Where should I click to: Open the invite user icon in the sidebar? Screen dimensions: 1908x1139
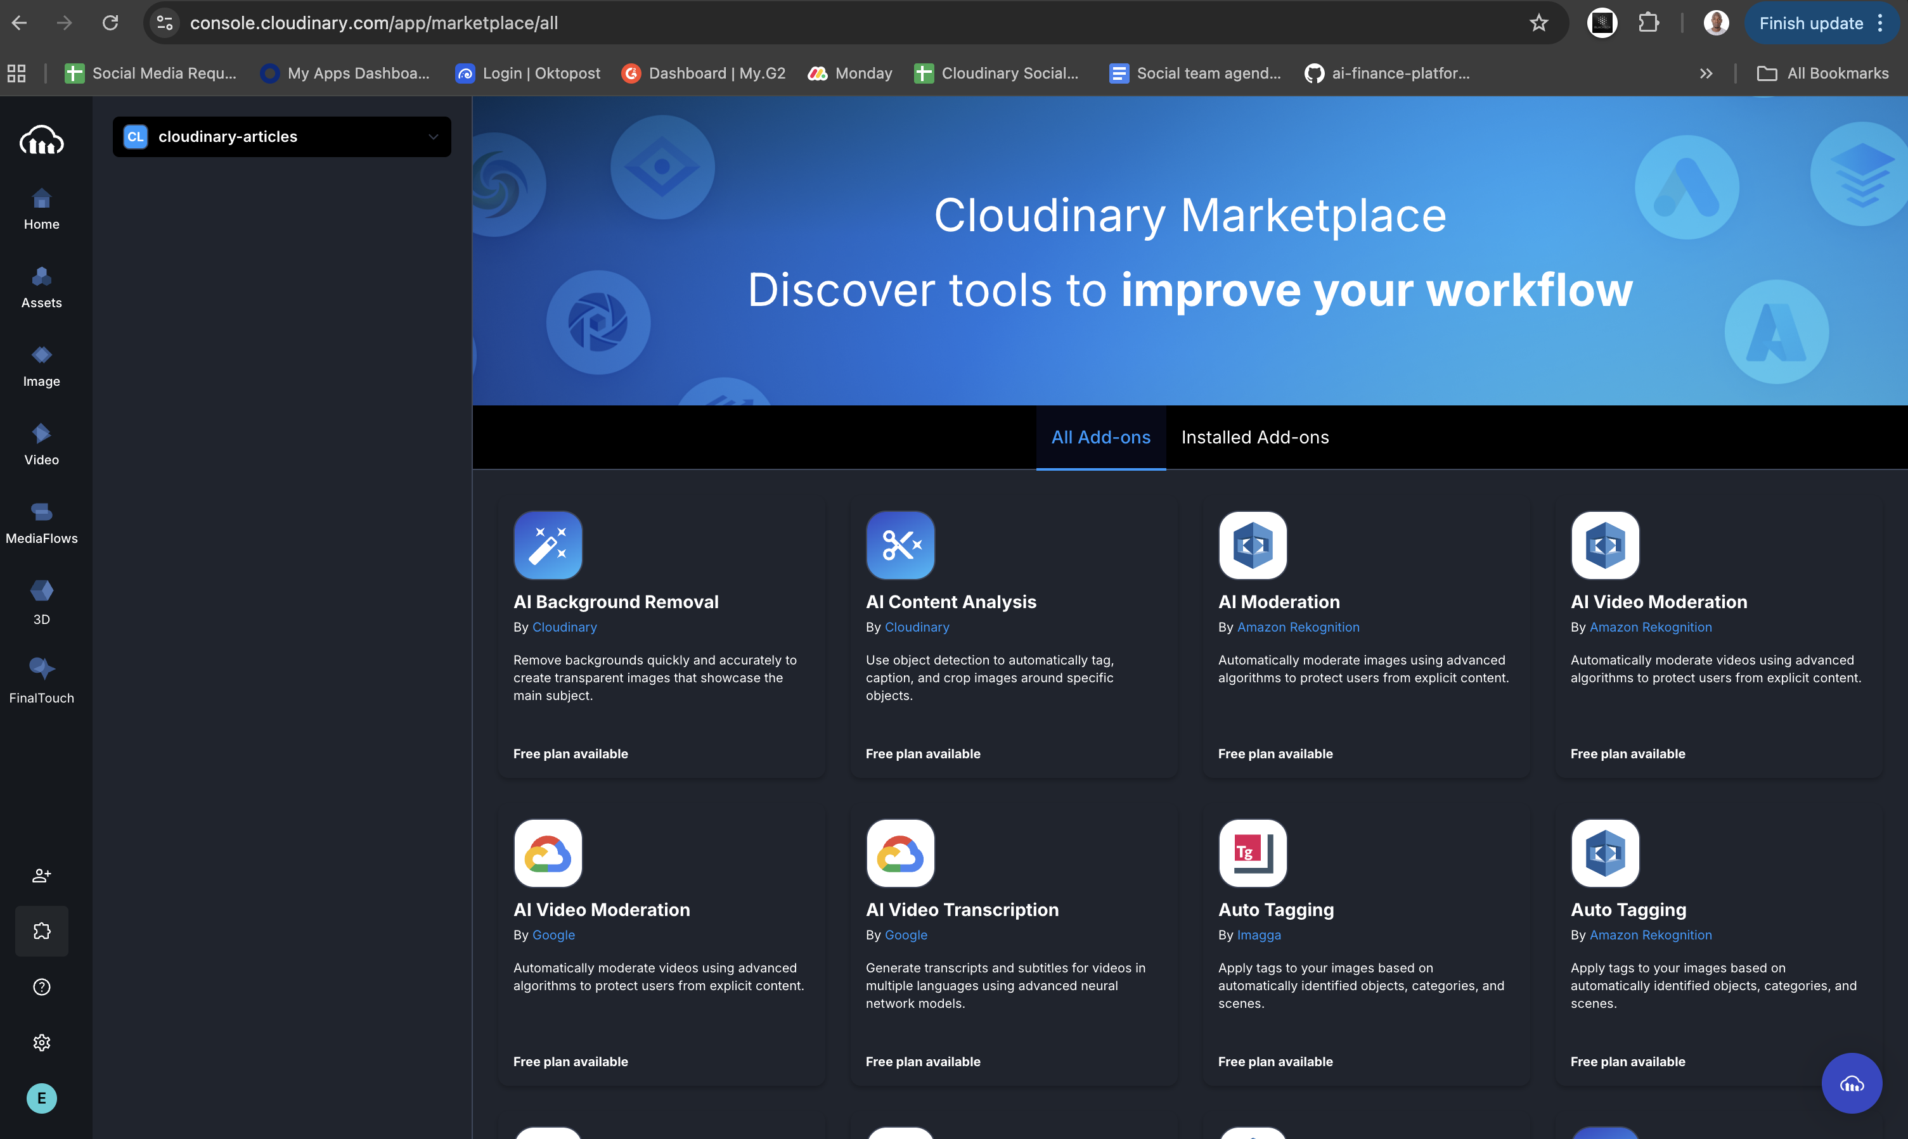pos(41,875)
